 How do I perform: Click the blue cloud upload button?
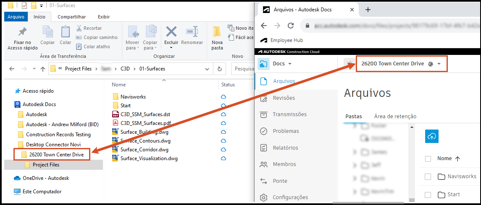pos(432,137)
